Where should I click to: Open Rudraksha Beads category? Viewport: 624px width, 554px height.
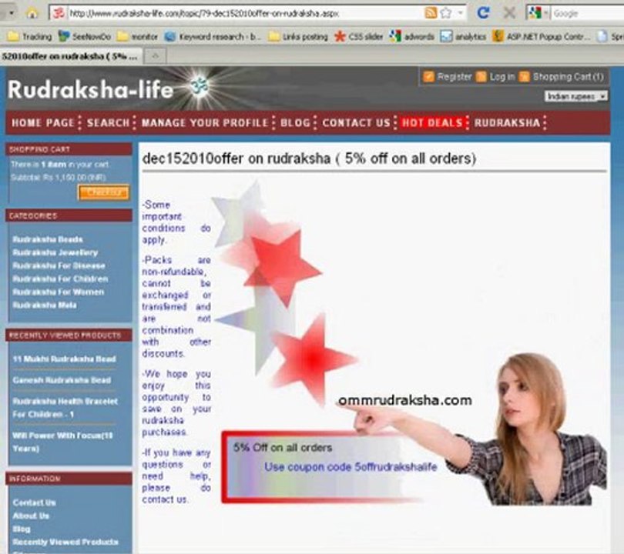click(47, 239)
